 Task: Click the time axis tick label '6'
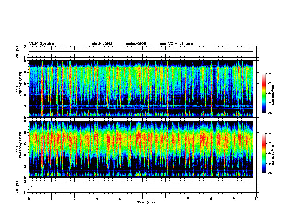tap(166, 199)
